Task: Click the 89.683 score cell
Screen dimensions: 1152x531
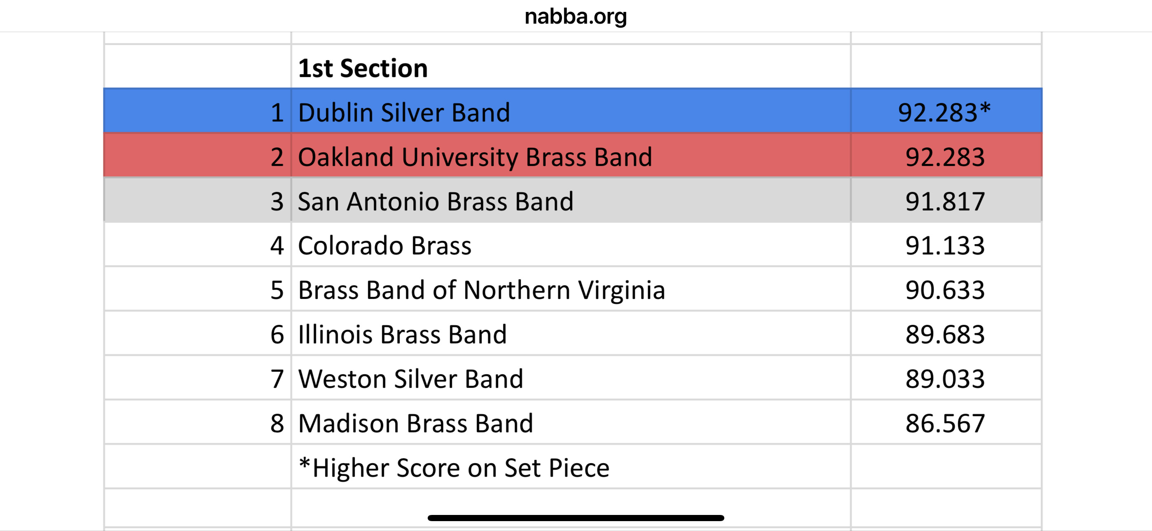Action: (946, 333)
